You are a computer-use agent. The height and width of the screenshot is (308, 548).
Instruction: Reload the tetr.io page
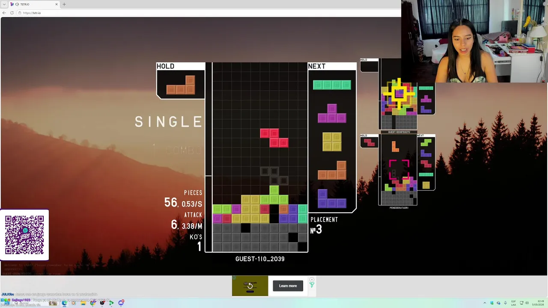coord(12,13)
